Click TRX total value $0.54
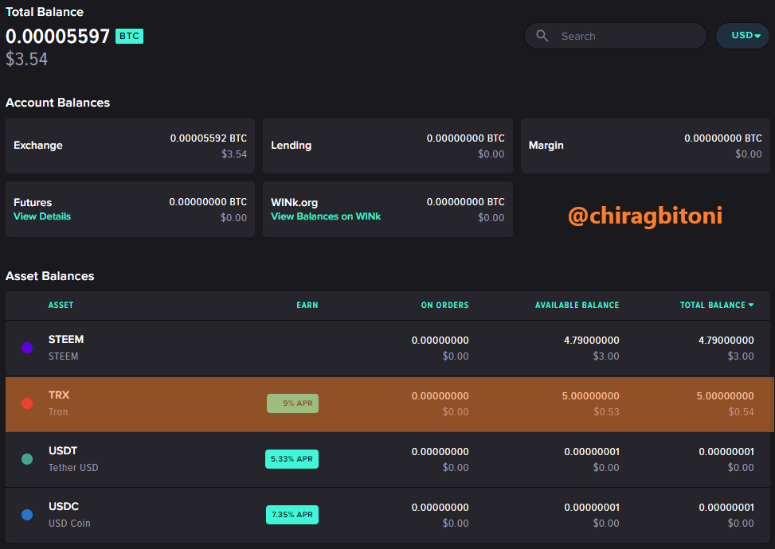This screenshot has width=775, height=549. [741, 412]
